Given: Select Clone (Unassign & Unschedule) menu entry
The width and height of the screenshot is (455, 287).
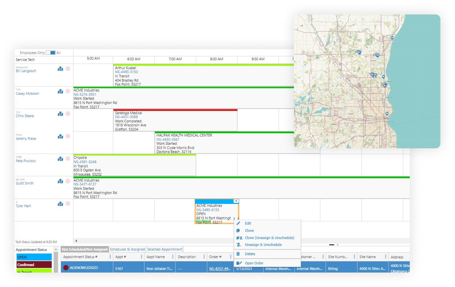Looking at the screenshot, I should 269,238.
